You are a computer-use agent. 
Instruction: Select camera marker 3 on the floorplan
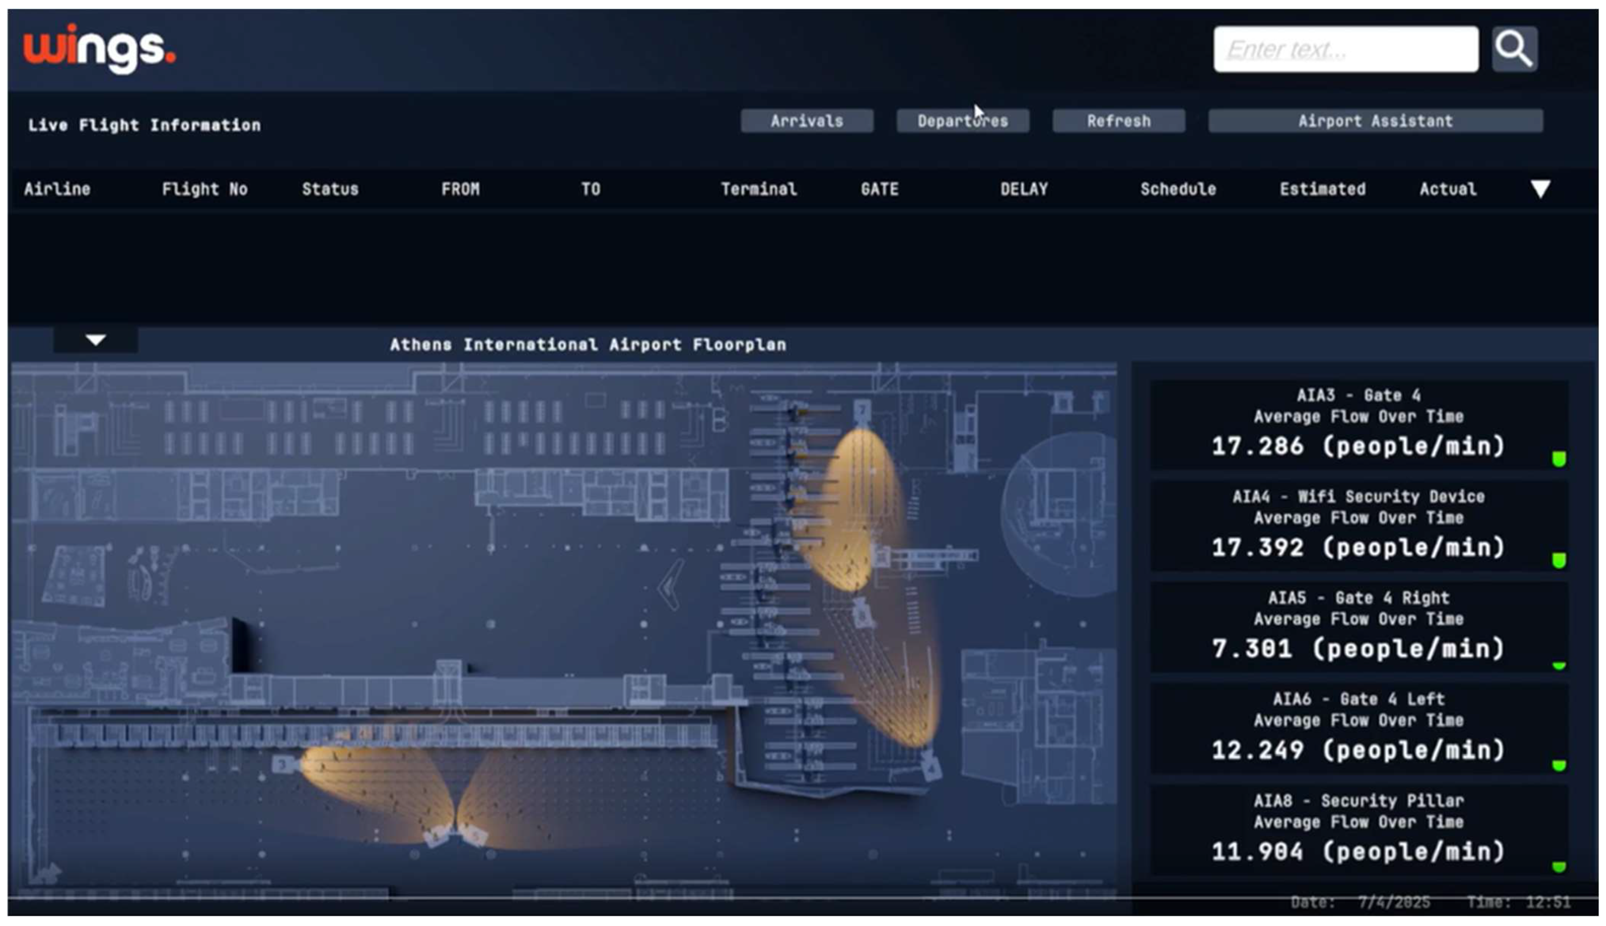[283, 764]
